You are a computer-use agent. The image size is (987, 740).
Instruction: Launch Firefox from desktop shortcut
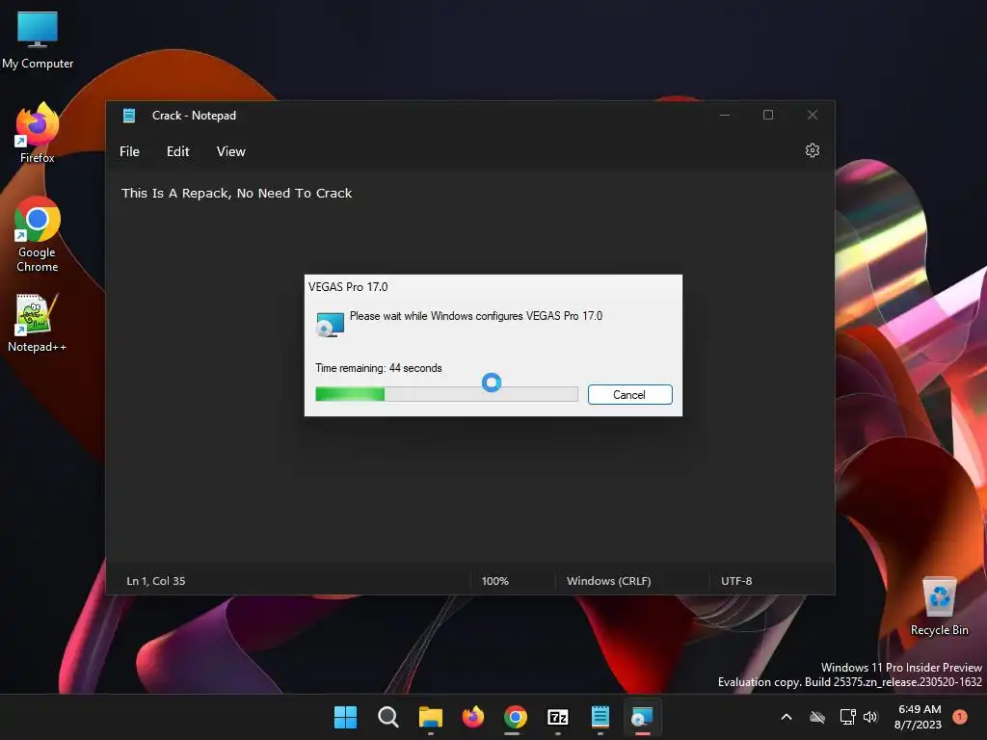[x=38, y=133]
